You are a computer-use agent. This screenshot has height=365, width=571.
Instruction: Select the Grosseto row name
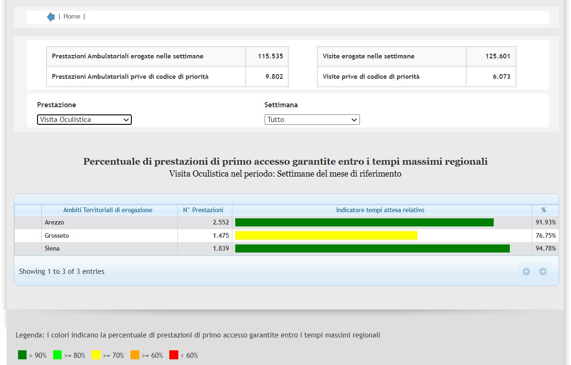click(x=57, y=235)
